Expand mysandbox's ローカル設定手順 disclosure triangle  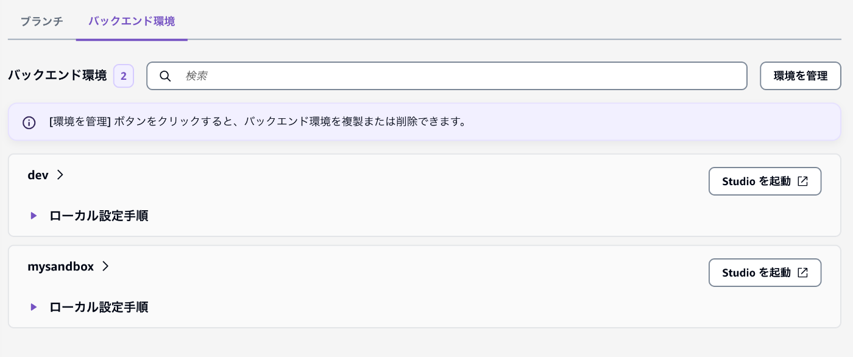click(34, 307)
